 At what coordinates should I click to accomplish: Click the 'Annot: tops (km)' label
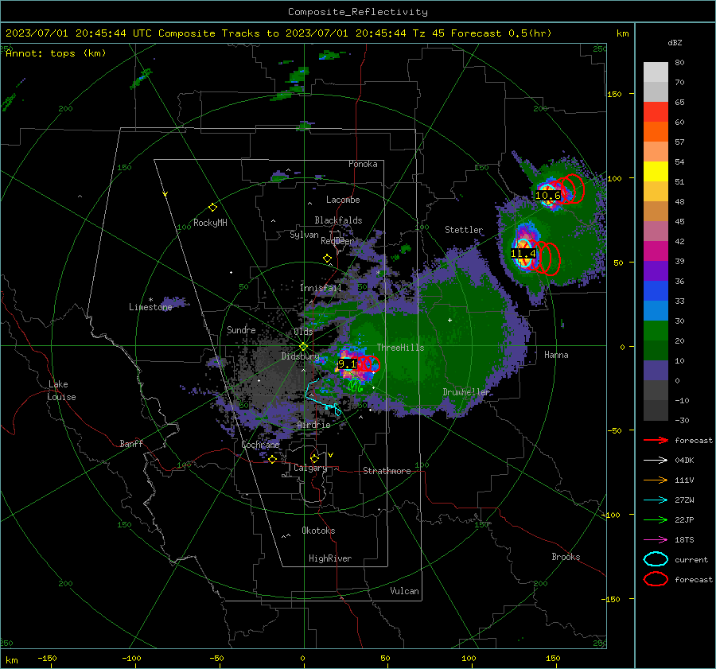point(56,53)
